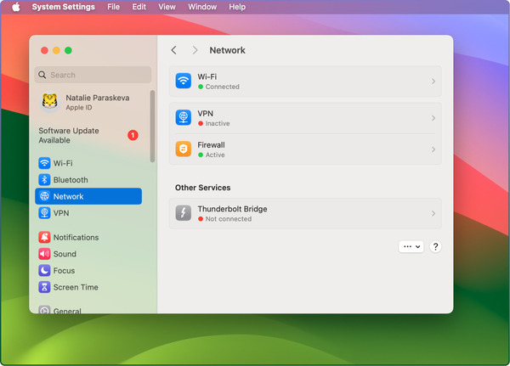The width and height of the screenshot is (510, 366).
Task: Click the VPN icon in the sidebar
Action: pyautogui.click(x=44, y=213)
